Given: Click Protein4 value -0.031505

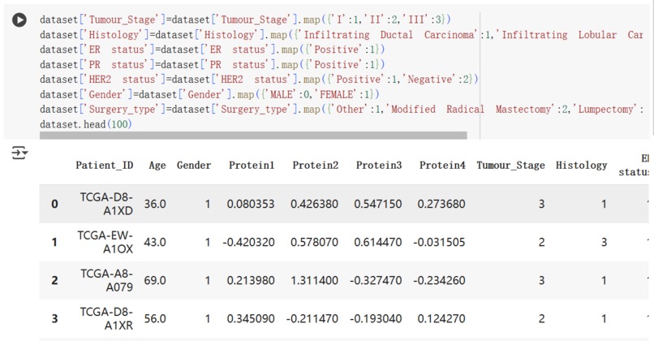Looking at the screenshot, I should point(439,242).
